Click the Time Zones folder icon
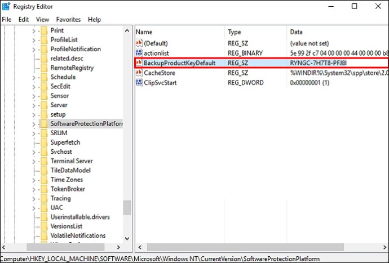 pos(44,180)
